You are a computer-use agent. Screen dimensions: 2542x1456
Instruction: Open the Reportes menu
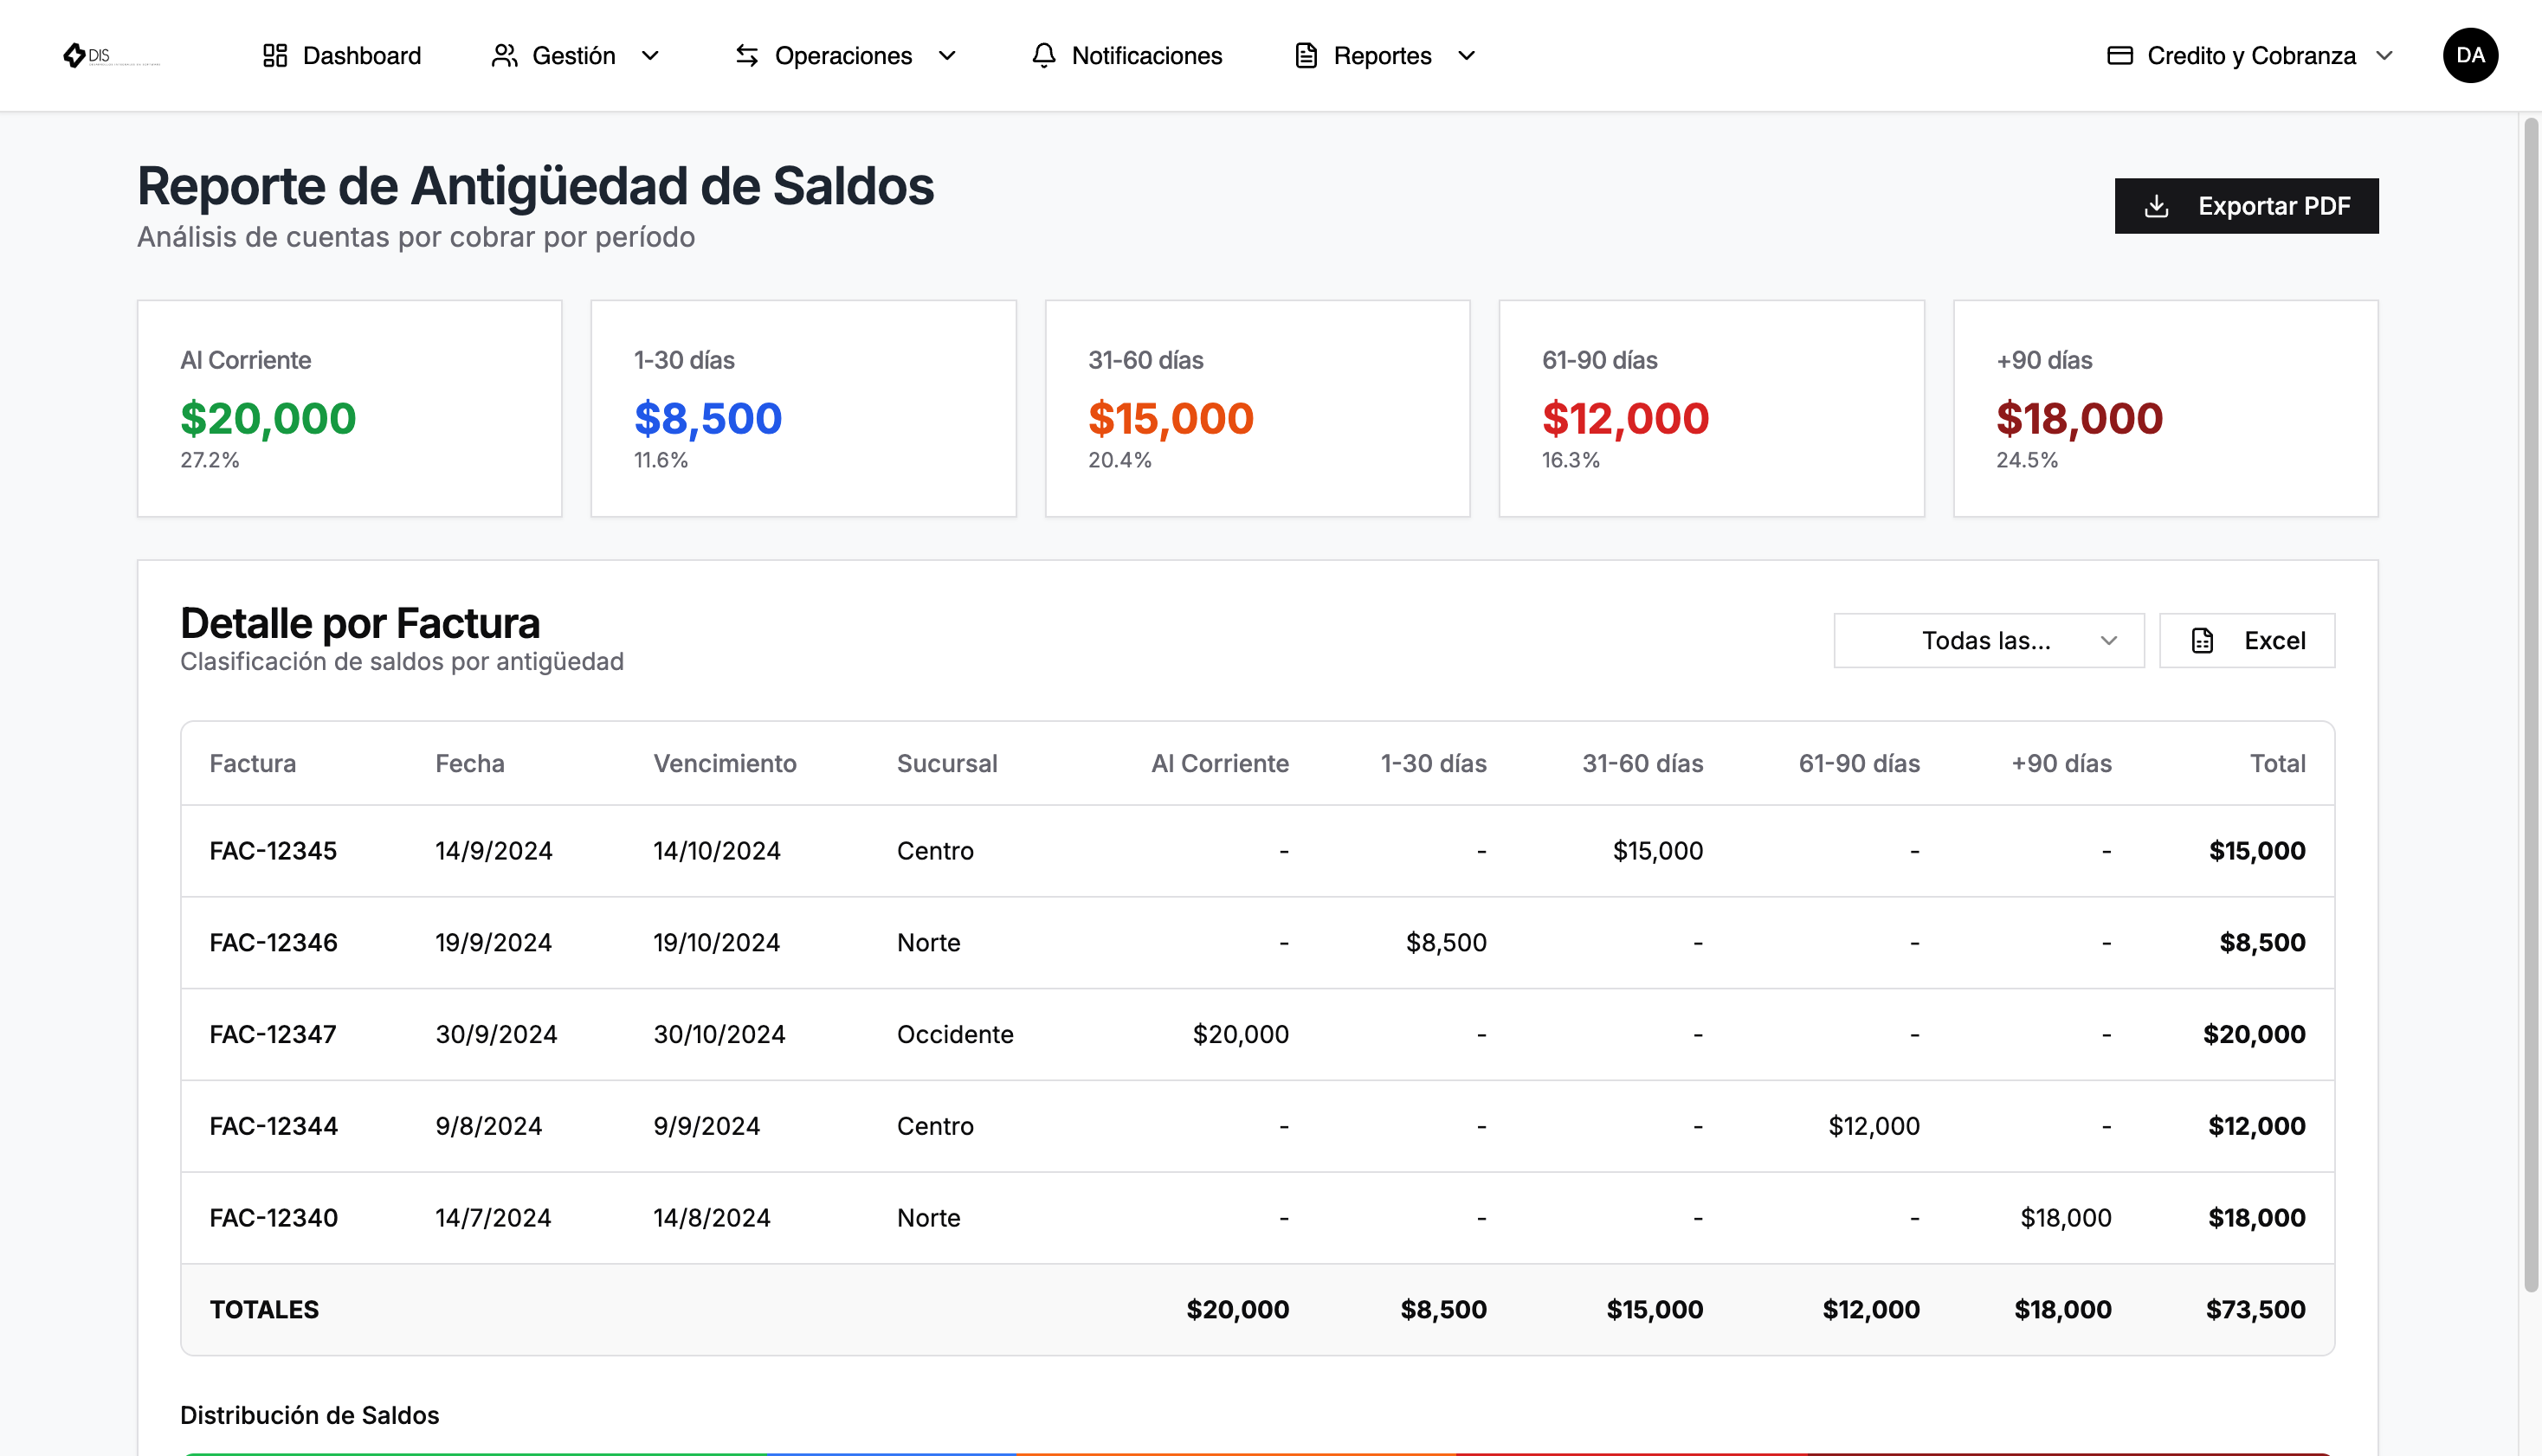click(1385, 55)
